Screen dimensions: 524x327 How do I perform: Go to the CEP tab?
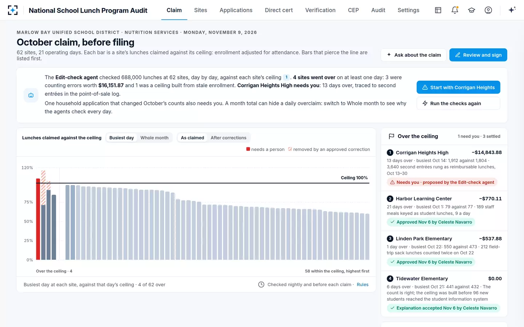353,10
